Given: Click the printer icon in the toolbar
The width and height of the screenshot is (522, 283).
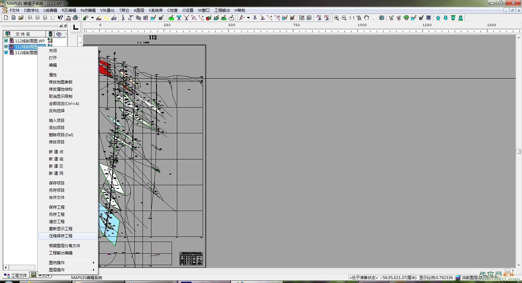Looking at the screenshot, I should (x=75, y=18).
